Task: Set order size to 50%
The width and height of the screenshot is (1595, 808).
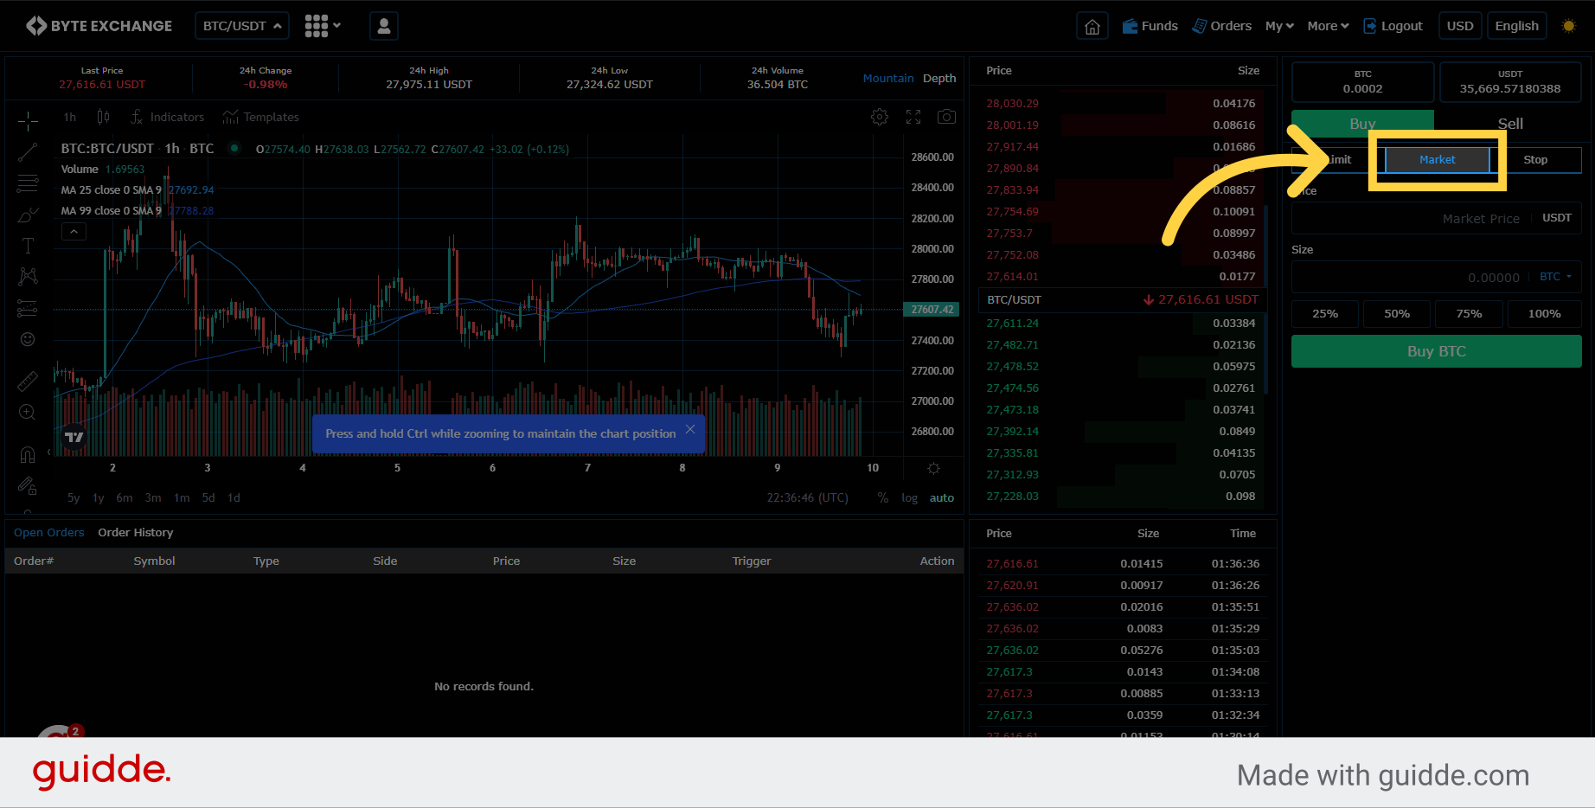Action: tap(1397, 313)
